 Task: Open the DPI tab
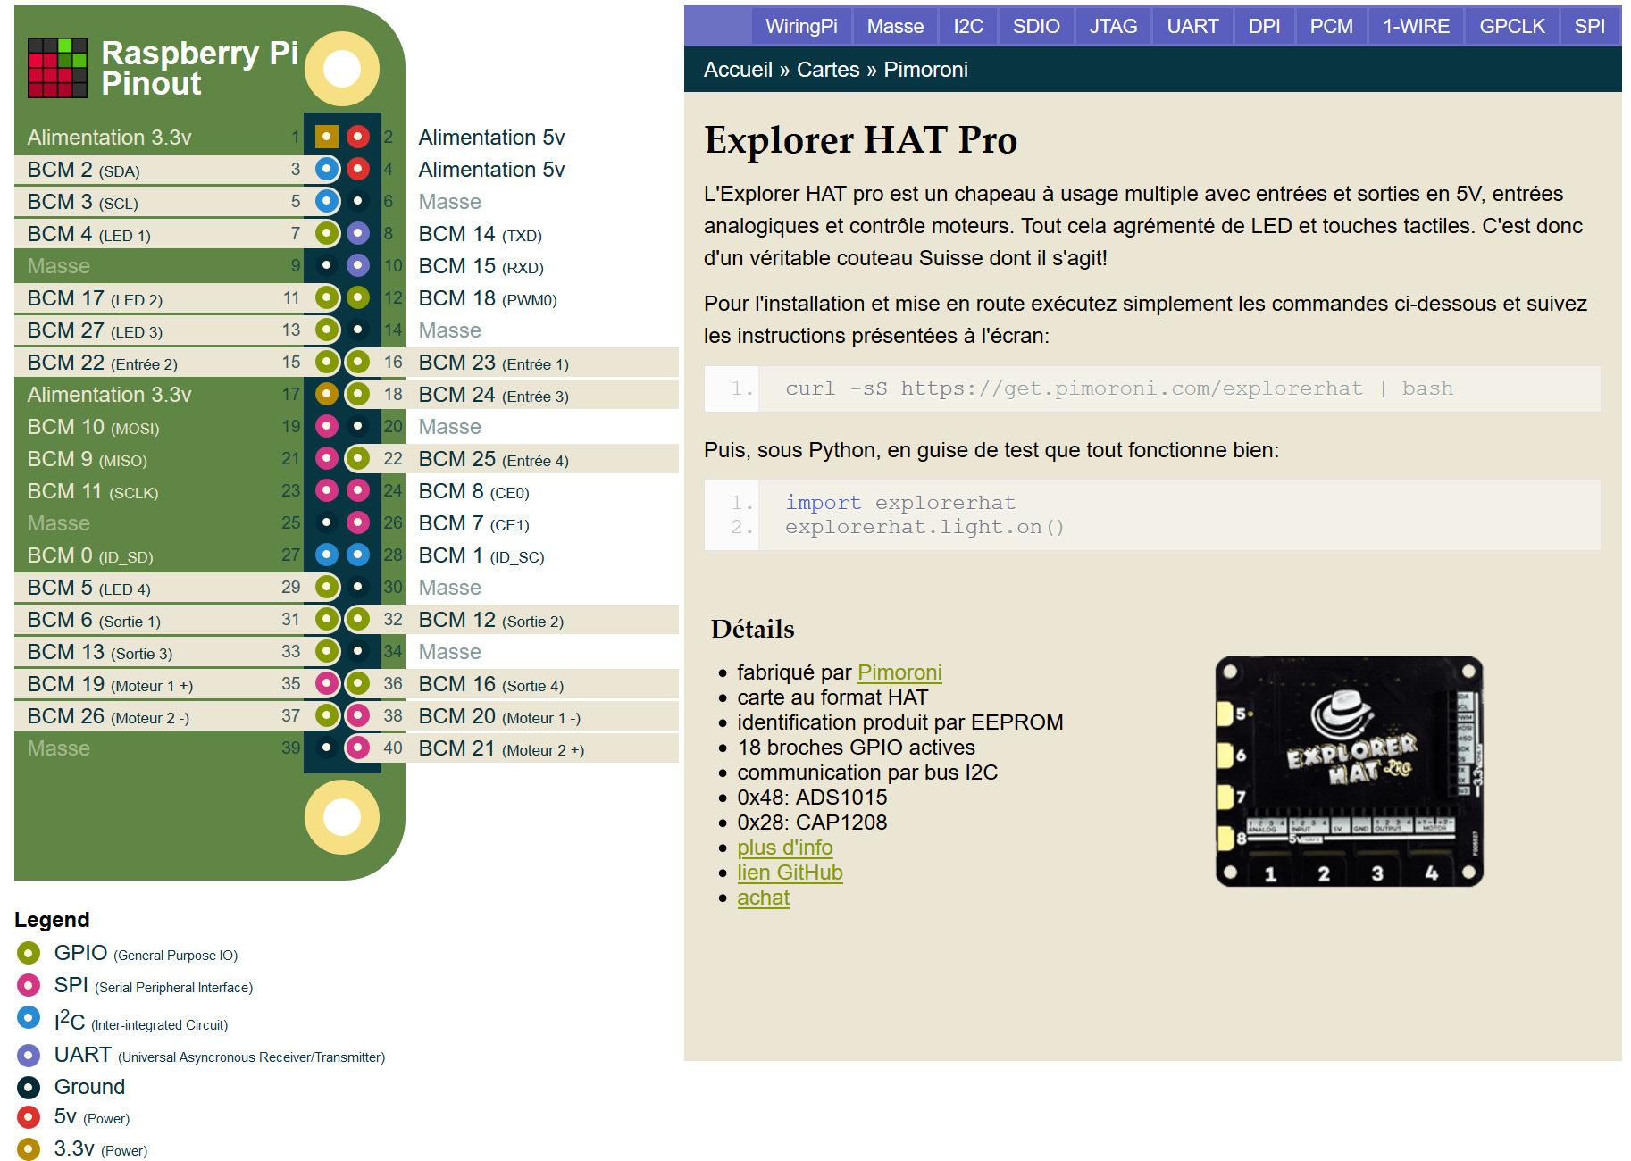[x=1264, y=26]
